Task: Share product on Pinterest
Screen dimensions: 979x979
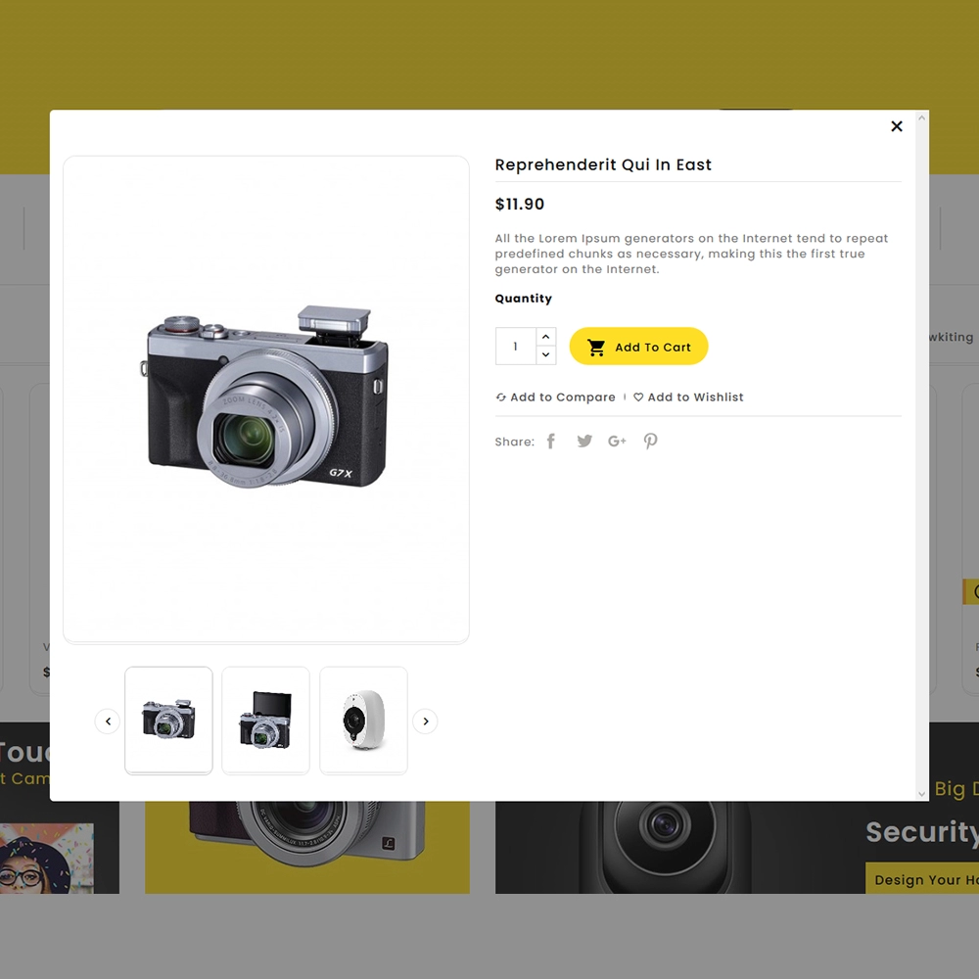Action: (x=650, y=442)
